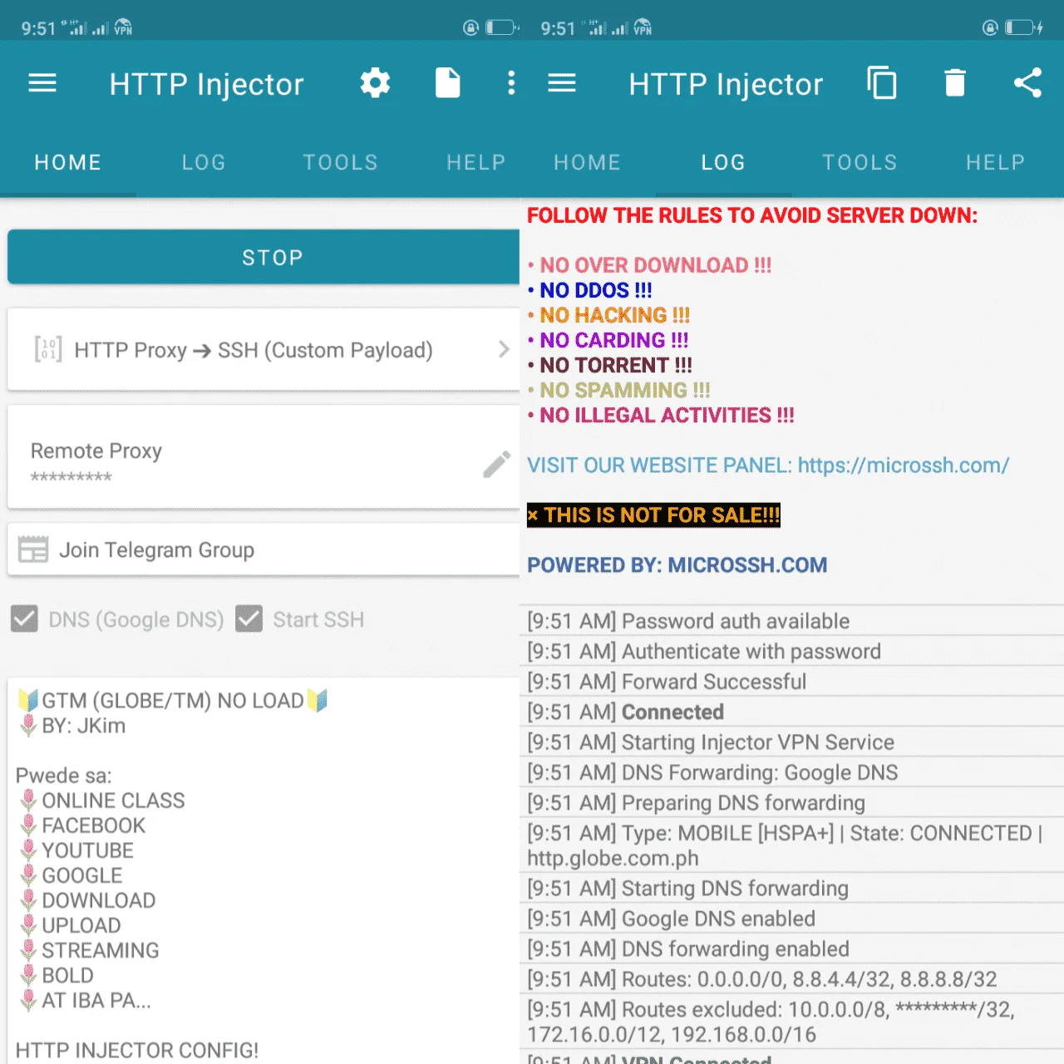The image size is (1064, 1064).
Task: Select the HOME tab on the Home screen
Action: (x=68, y=162)
